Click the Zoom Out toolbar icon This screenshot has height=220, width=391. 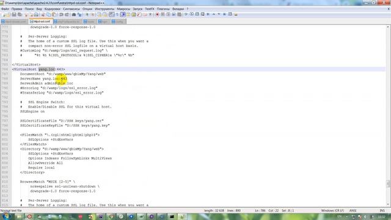pyautogui.click(x=92, y=15)
